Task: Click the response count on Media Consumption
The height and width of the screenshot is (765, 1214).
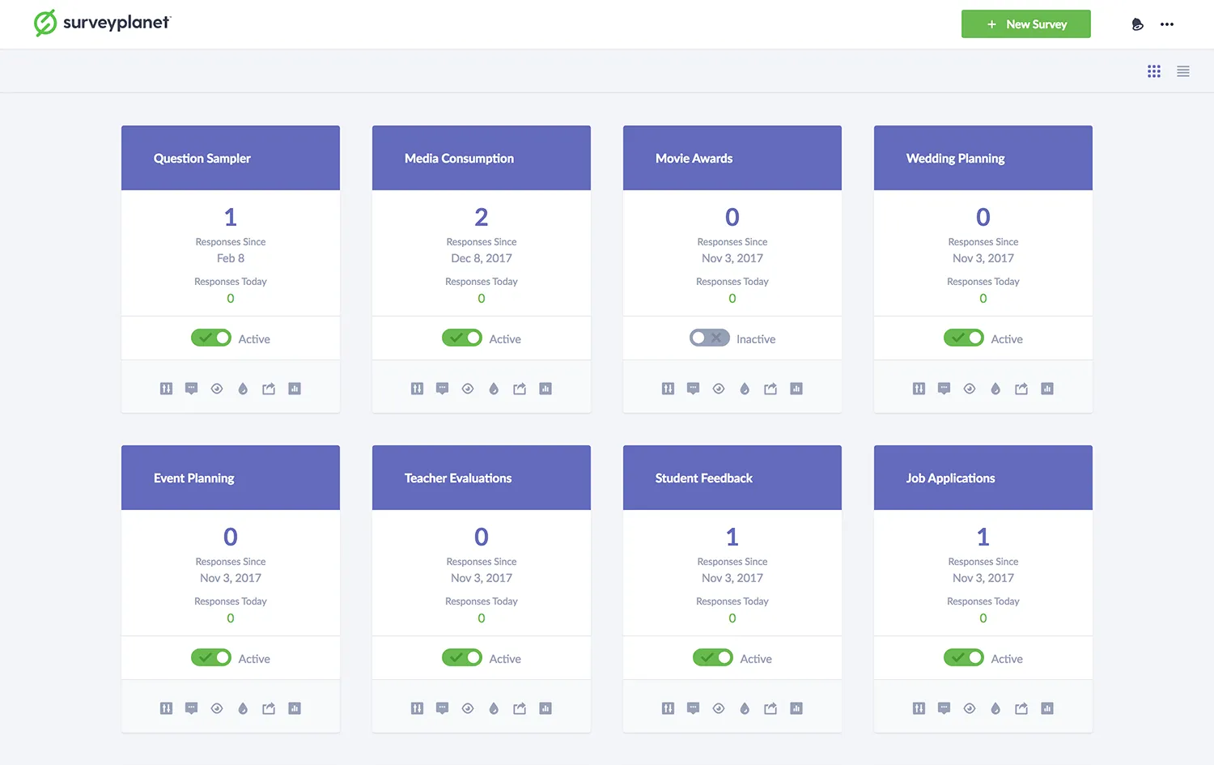Action: [481, 216]
